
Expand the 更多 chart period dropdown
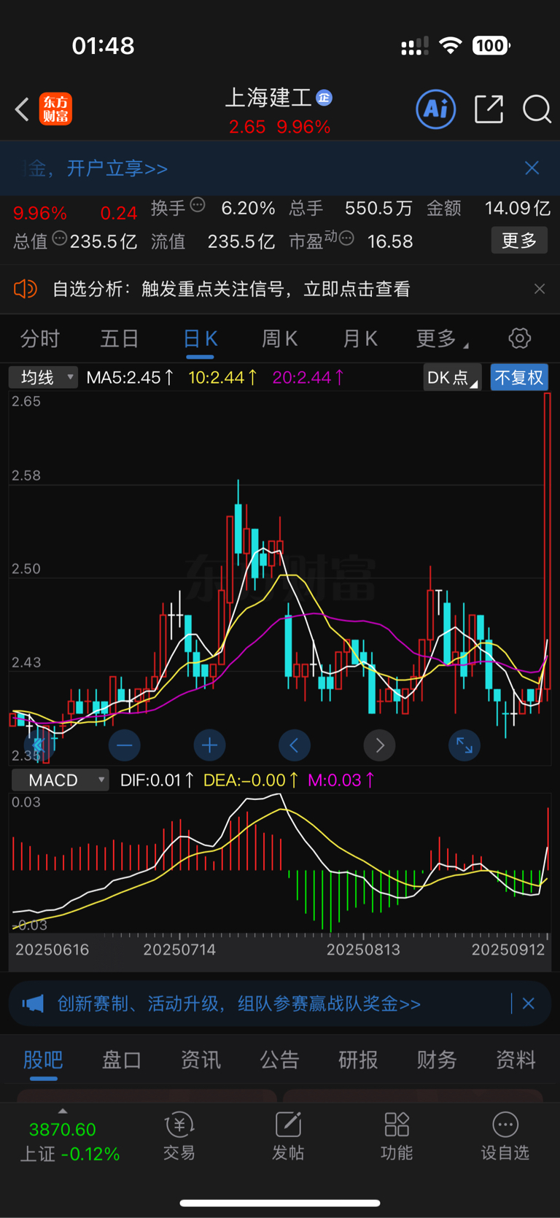click(x=442, y=338)
